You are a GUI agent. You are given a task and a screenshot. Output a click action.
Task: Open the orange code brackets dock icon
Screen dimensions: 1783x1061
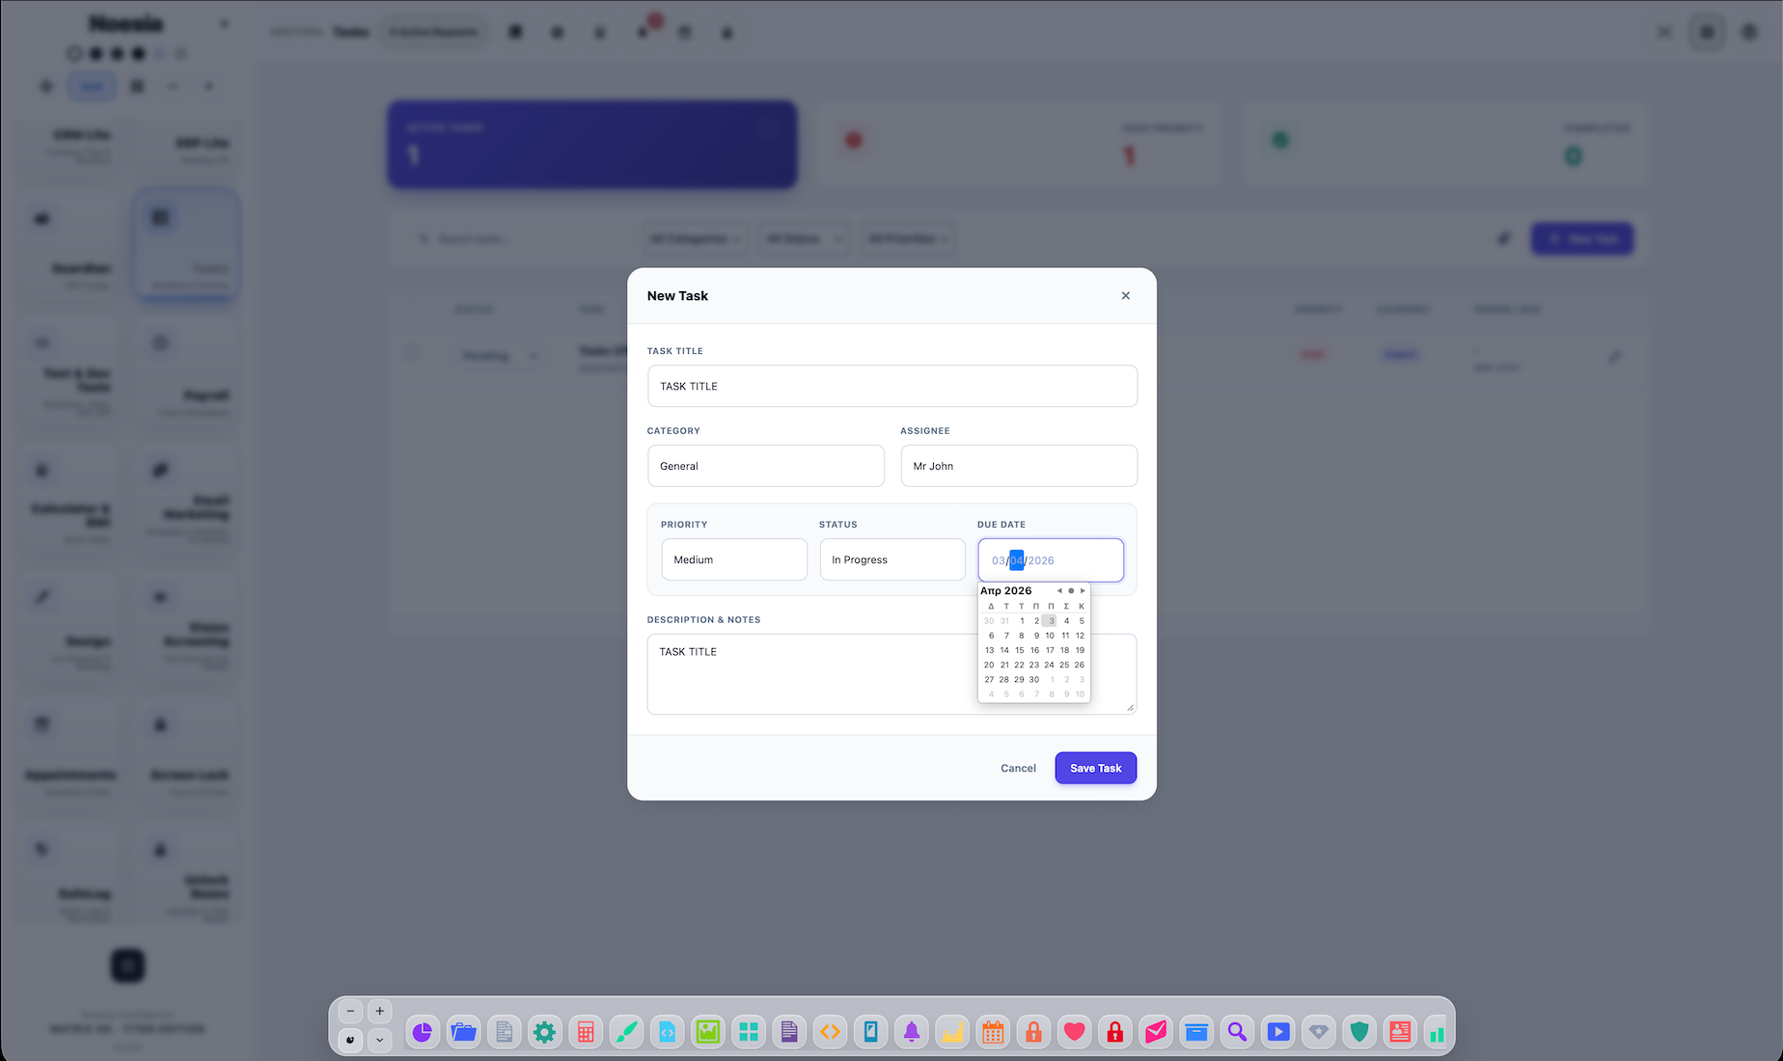(830, 1033)
